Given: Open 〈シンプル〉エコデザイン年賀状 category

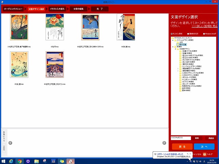Looking at the screenshot, I should point(192,66).
